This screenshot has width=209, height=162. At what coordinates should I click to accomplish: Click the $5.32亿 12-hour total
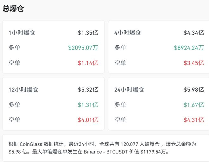coord(88,90)
